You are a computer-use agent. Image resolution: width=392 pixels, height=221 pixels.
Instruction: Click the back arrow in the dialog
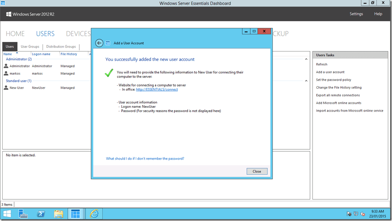pos(99,43)
